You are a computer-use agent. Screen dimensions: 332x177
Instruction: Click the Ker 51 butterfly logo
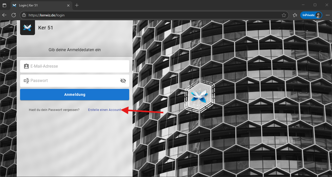pyautogui.click(x=27, y=28)
